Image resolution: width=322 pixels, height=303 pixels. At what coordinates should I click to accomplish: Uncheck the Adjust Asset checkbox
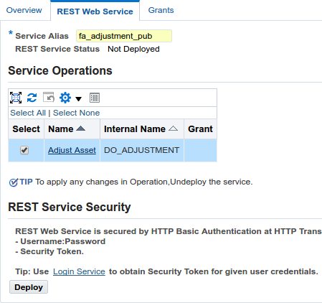point(24,150)
